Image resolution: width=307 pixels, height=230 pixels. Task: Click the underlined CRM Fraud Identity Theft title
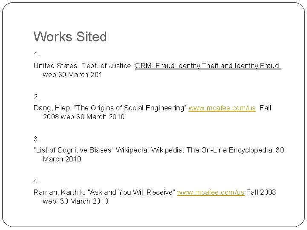point(208,66)
